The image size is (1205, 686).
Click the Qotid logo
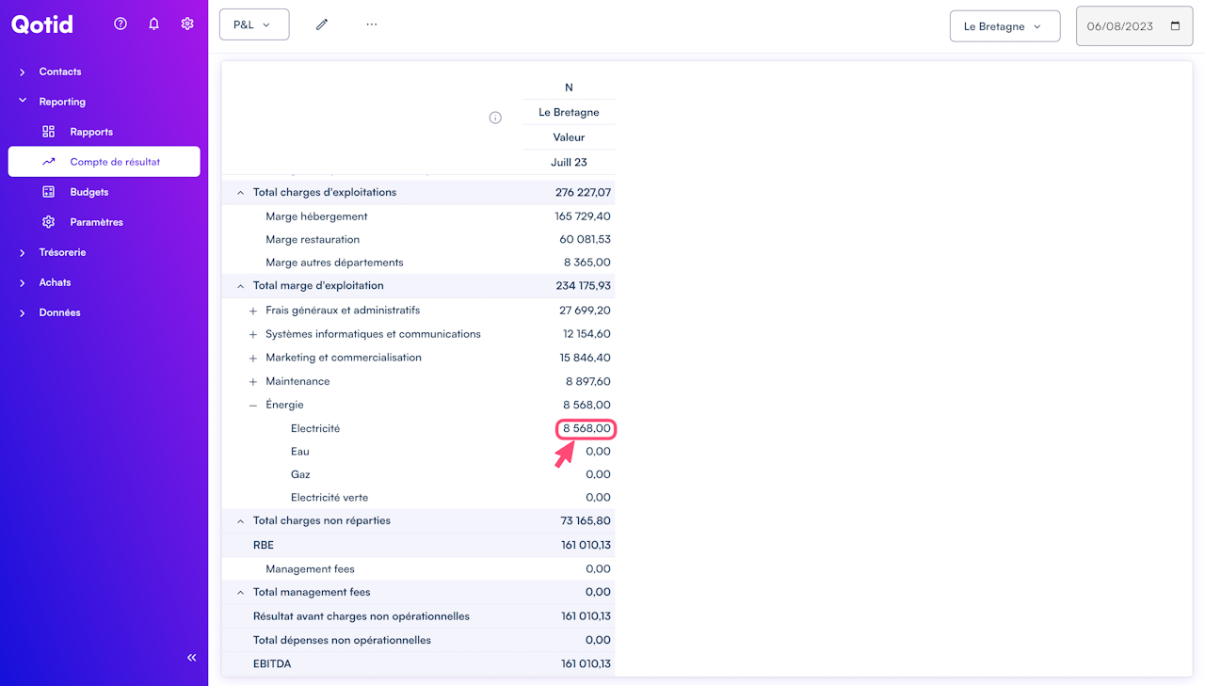tap(42, 24)
